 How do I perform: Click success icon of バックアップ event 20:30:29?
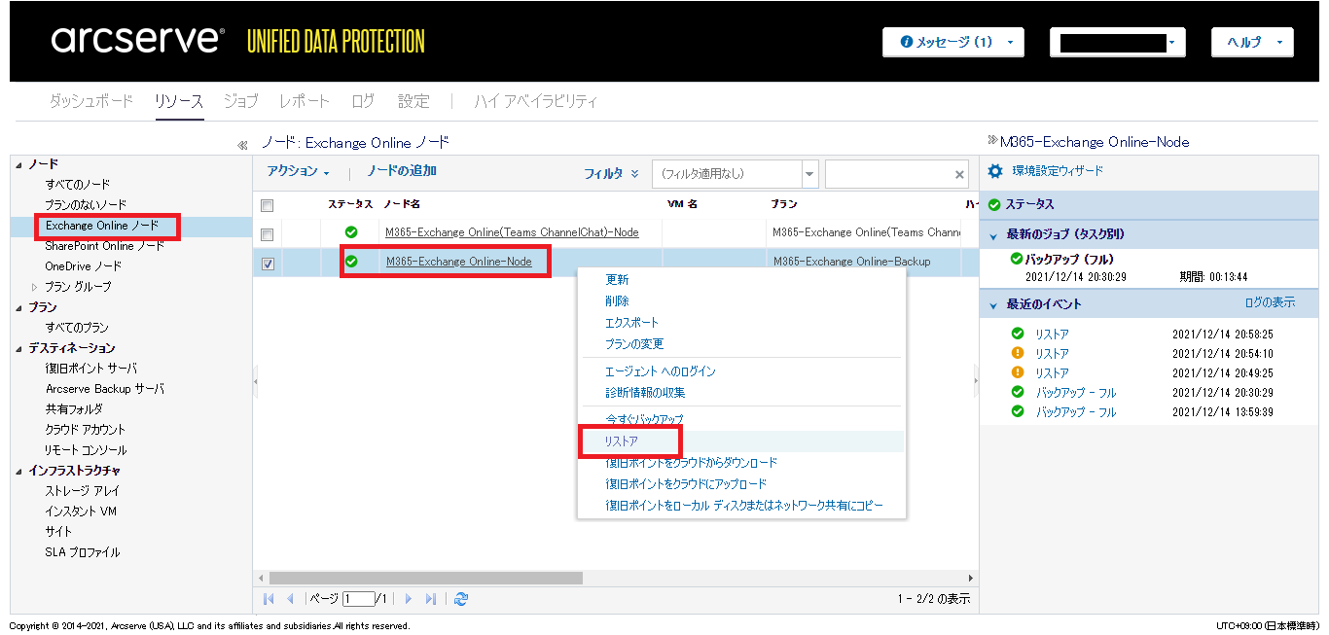click(x=1018, y=392)
